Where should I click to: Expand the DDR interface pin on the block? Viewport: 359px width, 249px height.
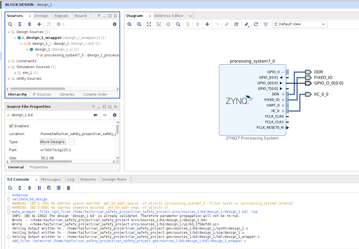(x=283, y=94)
